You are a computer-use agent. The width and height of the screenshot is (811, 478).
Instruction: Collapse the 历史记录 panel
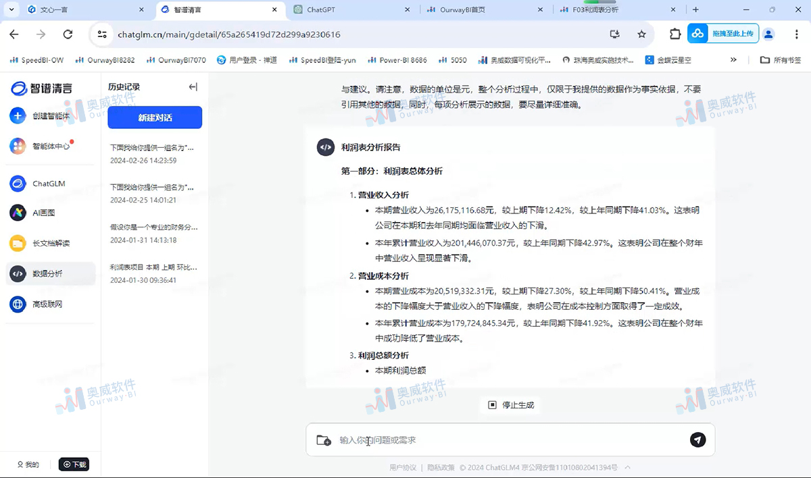[193, 86]
